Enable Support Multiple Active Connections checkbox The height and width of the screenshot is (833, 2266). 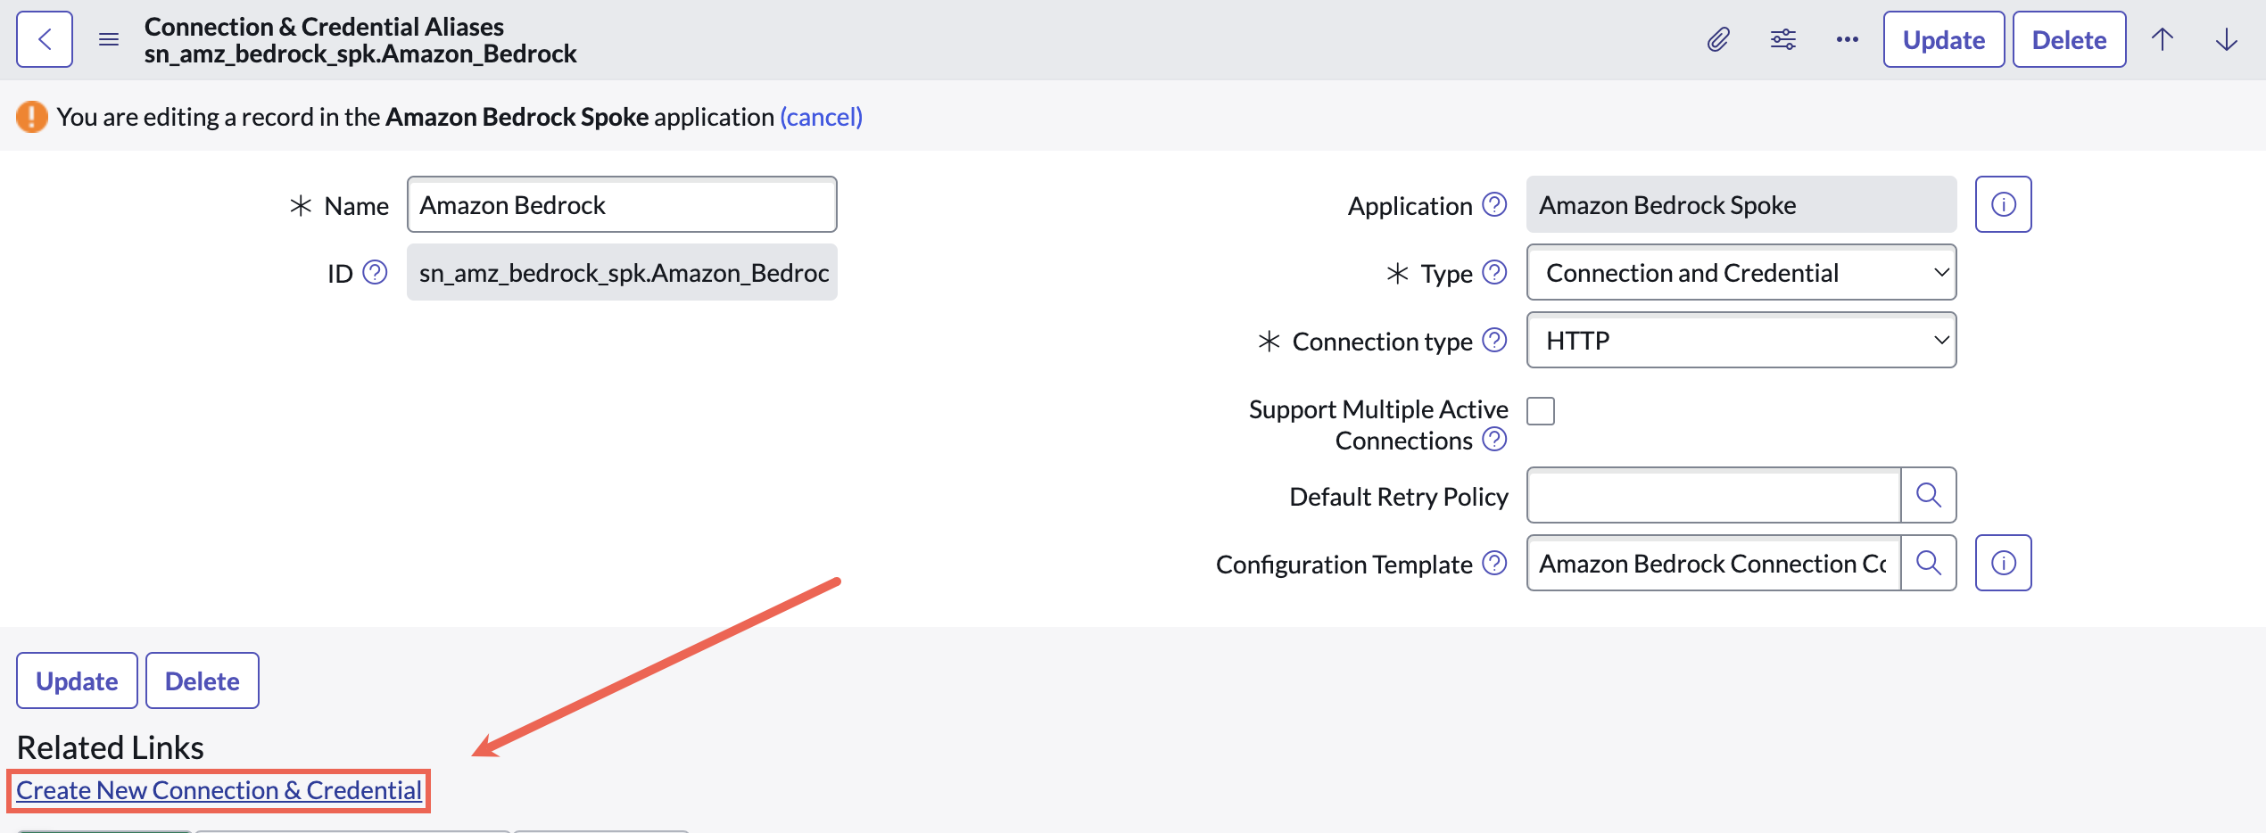(1541, 411)
